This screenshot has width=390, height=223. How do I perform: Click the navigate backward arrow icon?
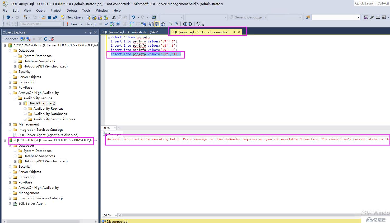8,17
